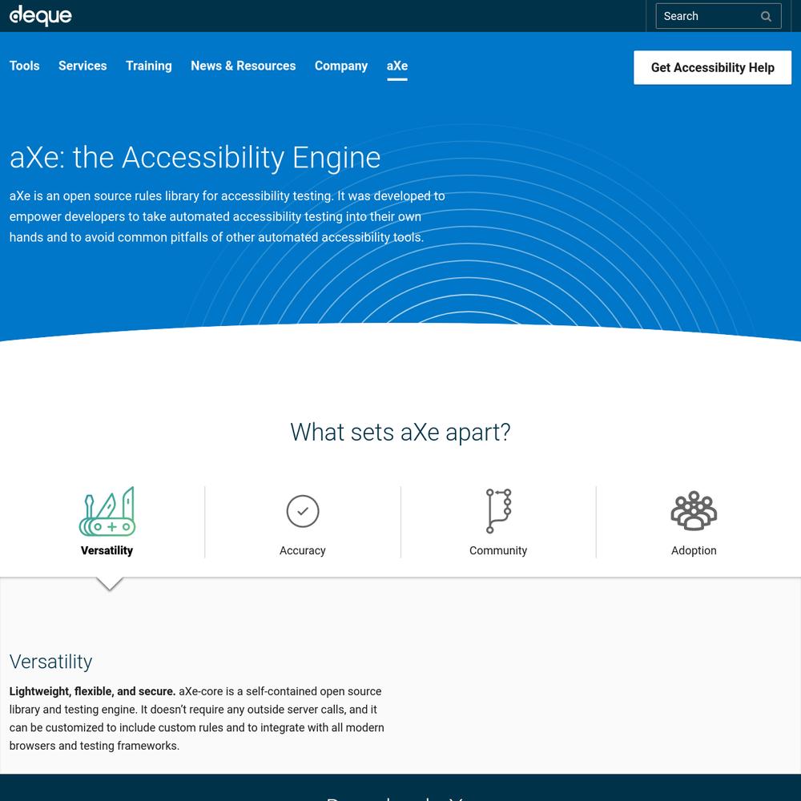This screenshot has width=801, height=801.
Task: Switch to the Community tab label
Action: 498,551
